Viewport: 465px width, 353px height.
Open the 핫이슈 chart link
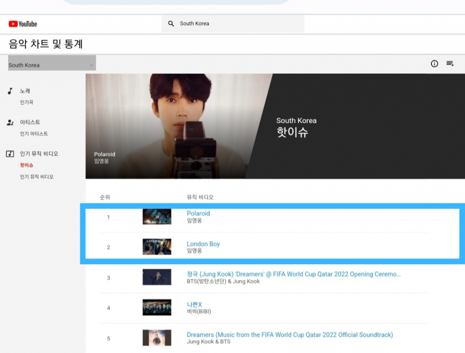click(27, 165)
